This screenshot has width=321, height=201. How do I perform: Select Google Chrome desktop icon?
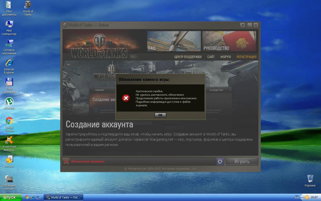coord(9,125)
